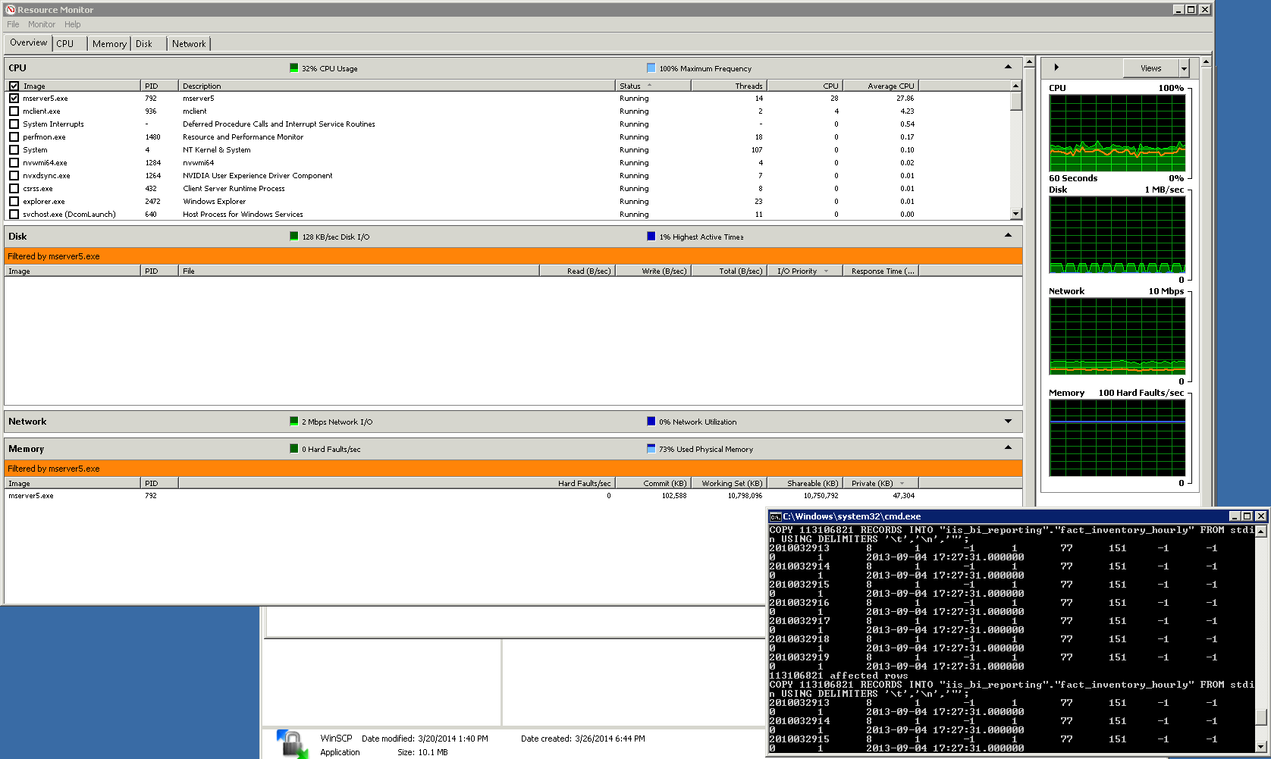Click the WinSCP application icon

pos(293,744)
